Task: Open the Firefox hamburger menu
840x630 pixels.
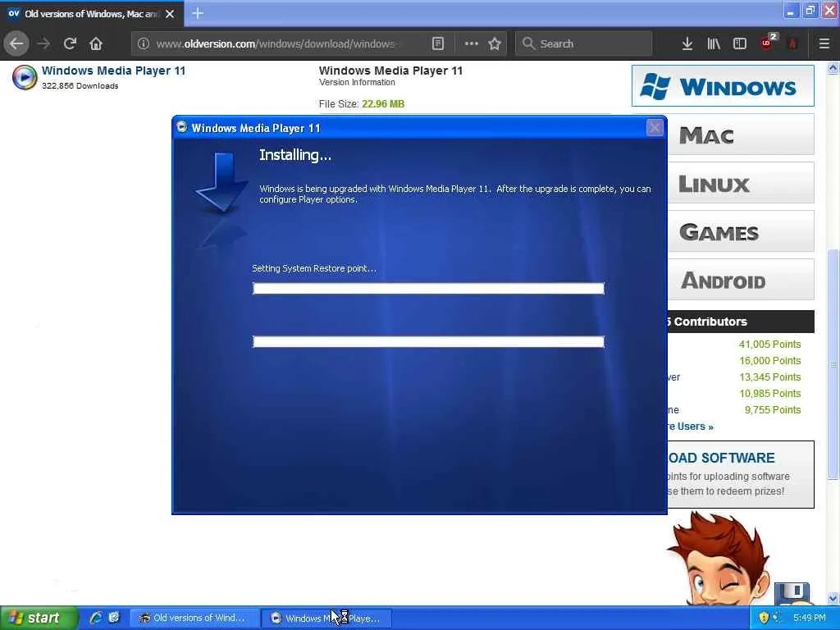Action: click(x=824, y=43)
